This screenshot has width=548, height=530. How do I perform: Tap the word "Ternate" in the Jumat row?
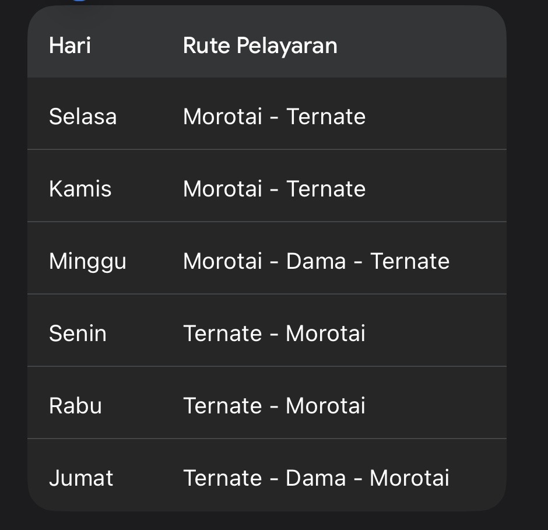pos(222,478)
